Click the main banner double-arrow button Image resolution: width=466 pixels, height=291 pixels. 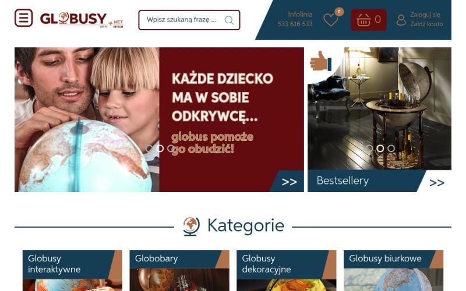click(289, 182)
